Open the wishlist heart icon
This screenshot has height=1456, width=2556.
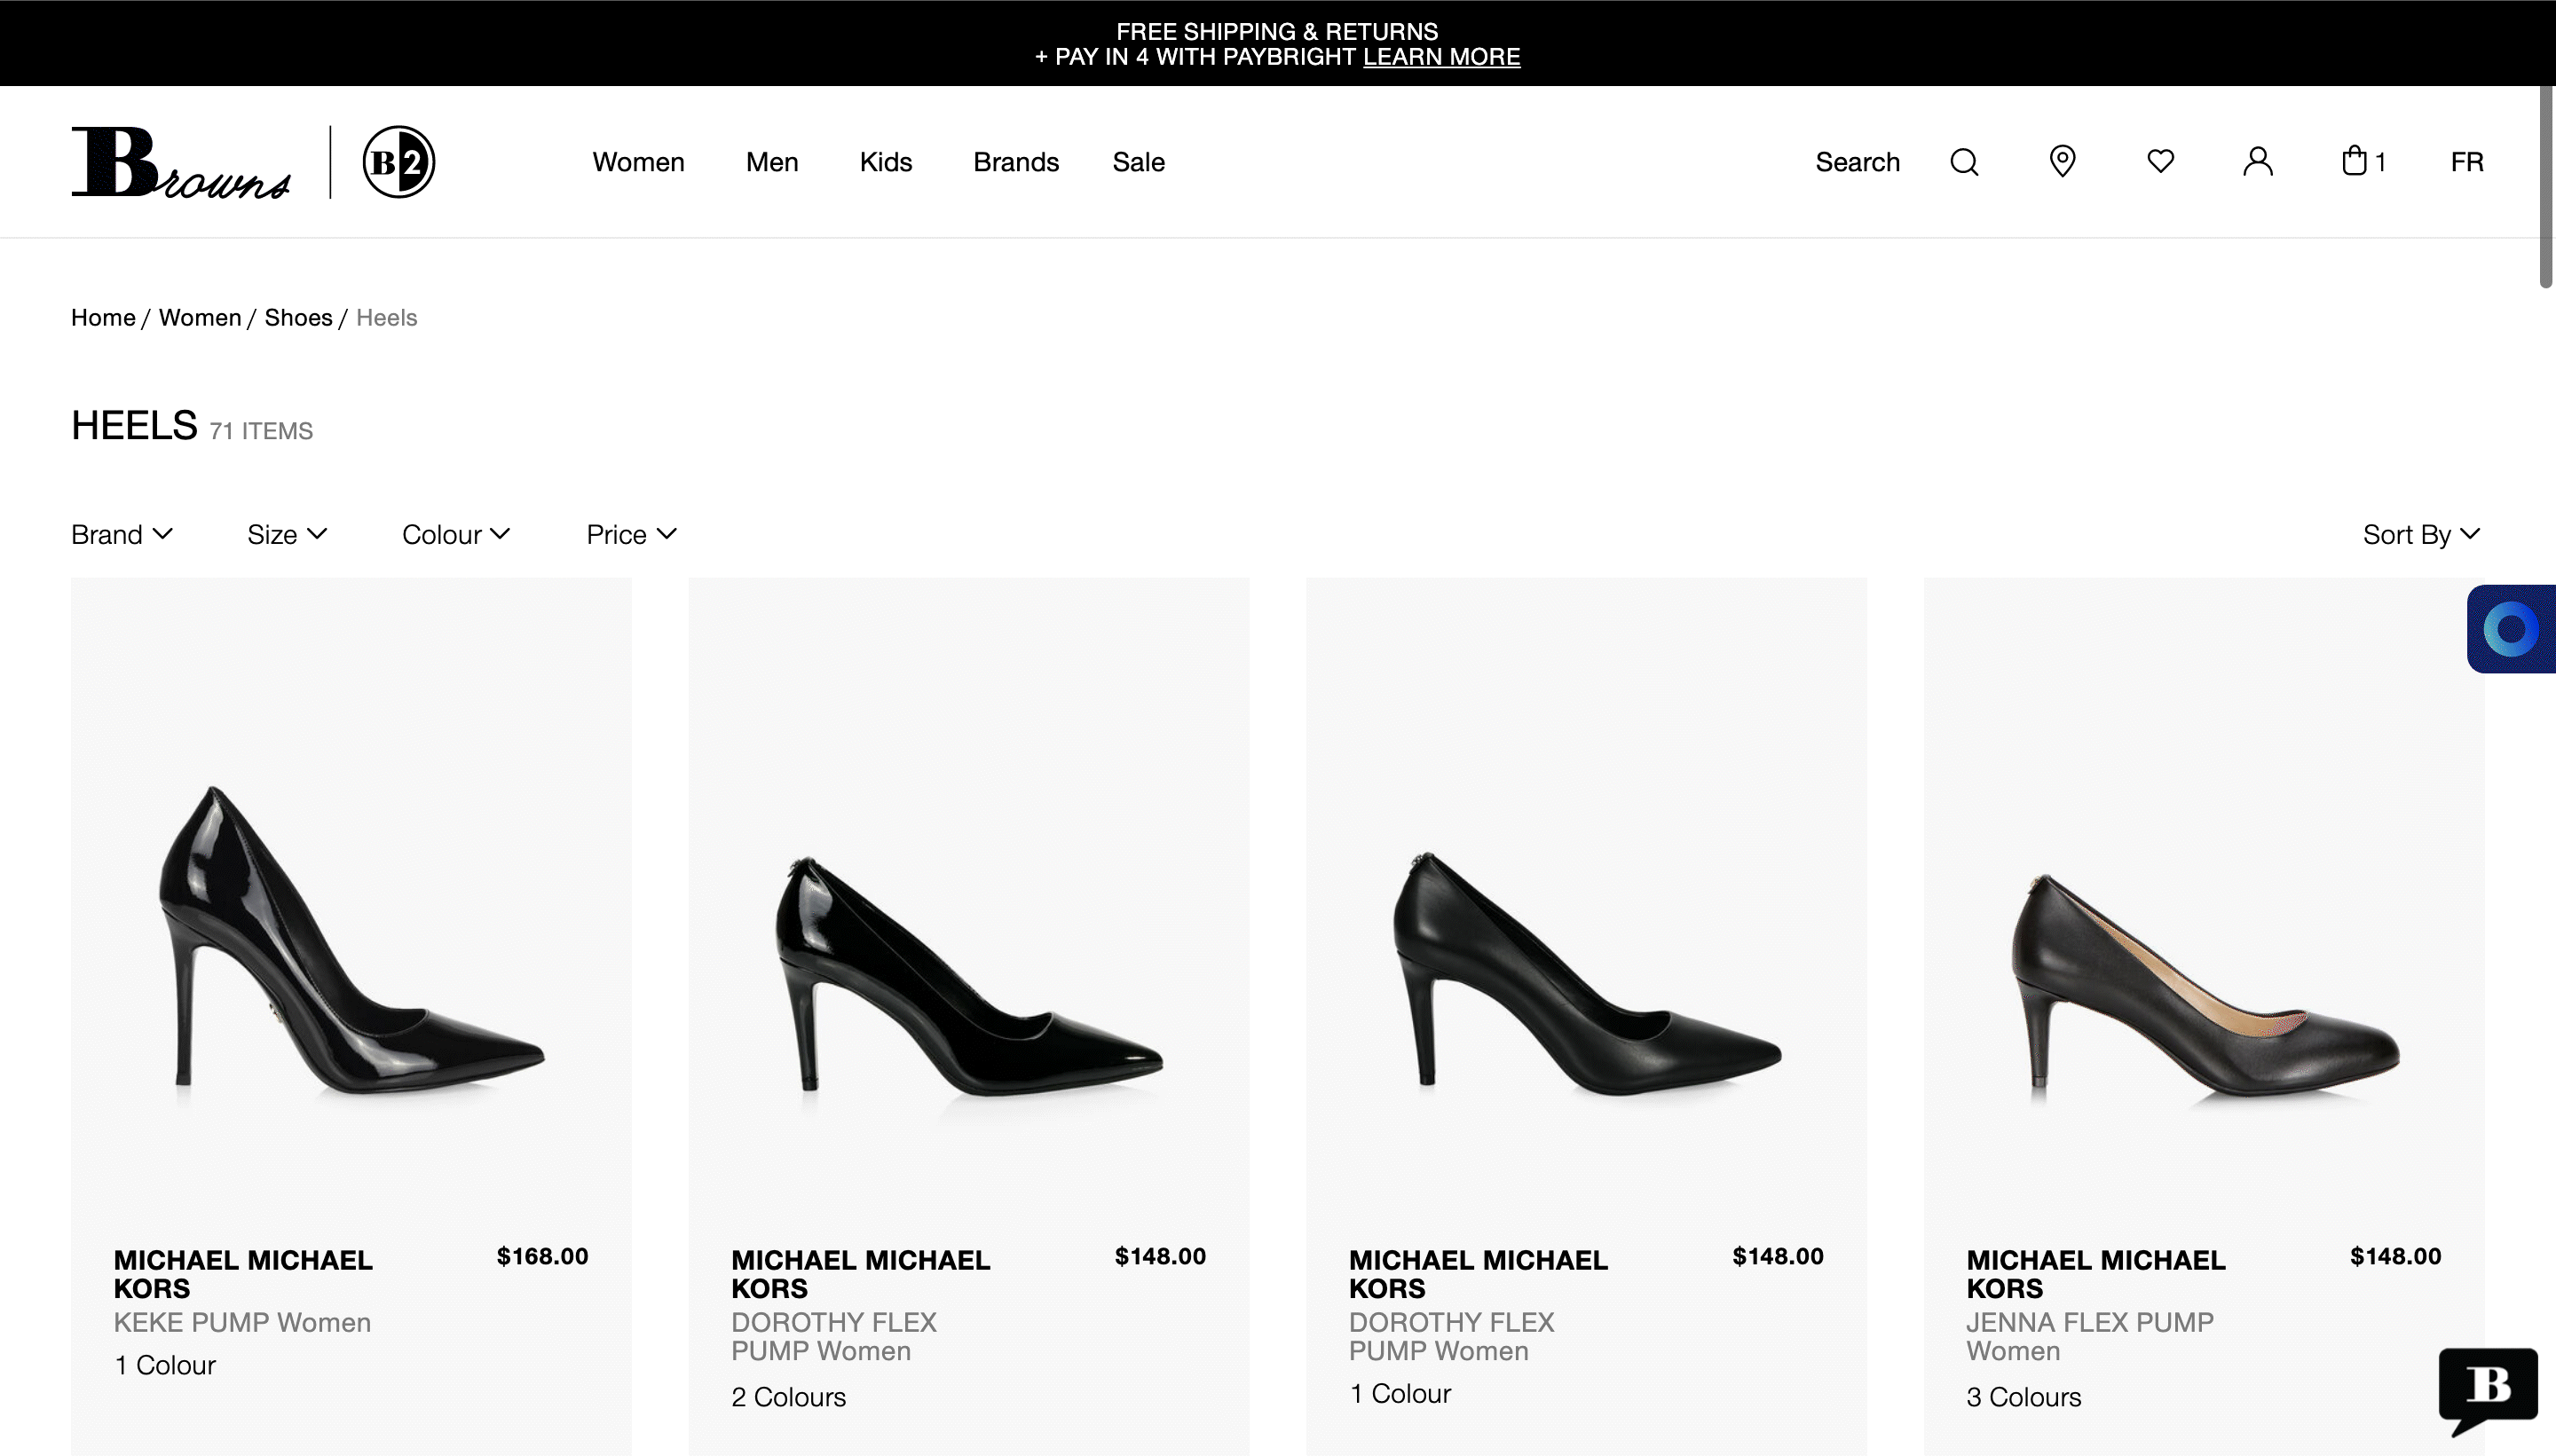click(x=2160, y=161)
